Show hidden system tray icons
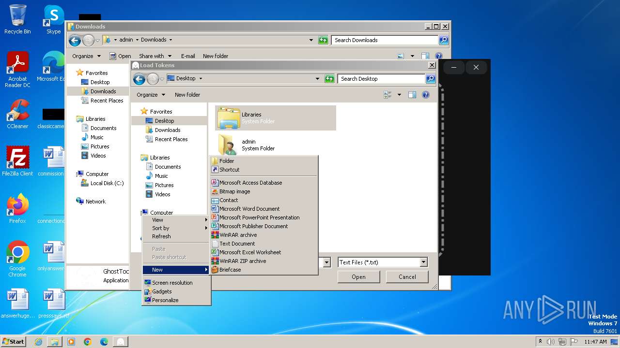The width and height of the screenshot is (620, 348). coord(540,342)
